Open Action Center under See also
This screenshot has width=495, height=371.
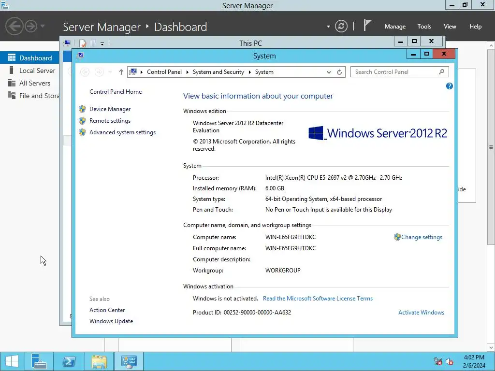pos(107,310)
